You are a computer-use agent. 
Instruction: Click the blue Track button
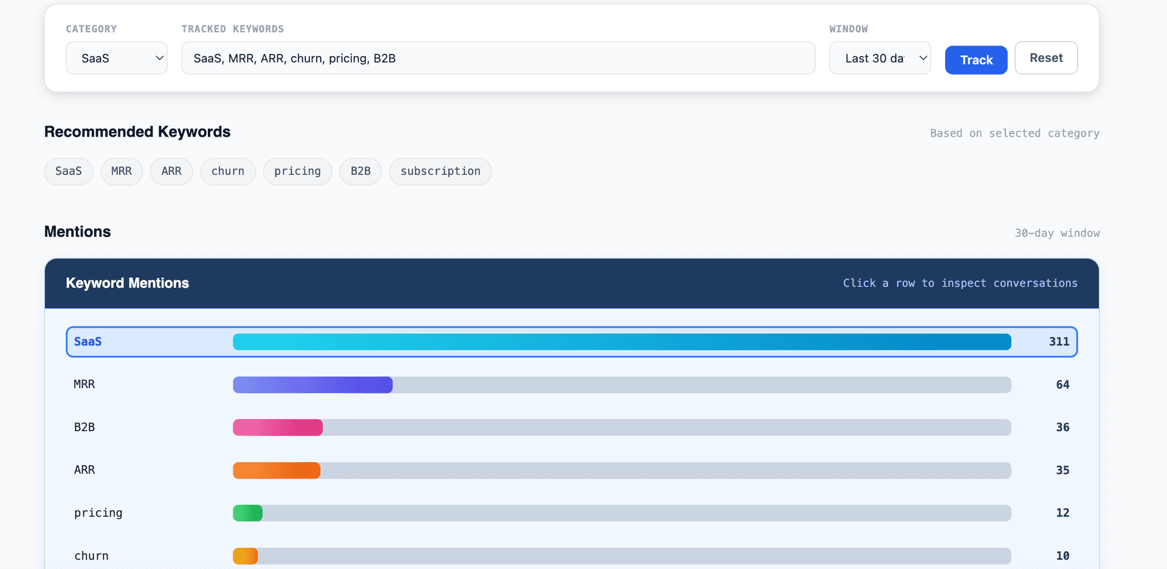(976, 60)
